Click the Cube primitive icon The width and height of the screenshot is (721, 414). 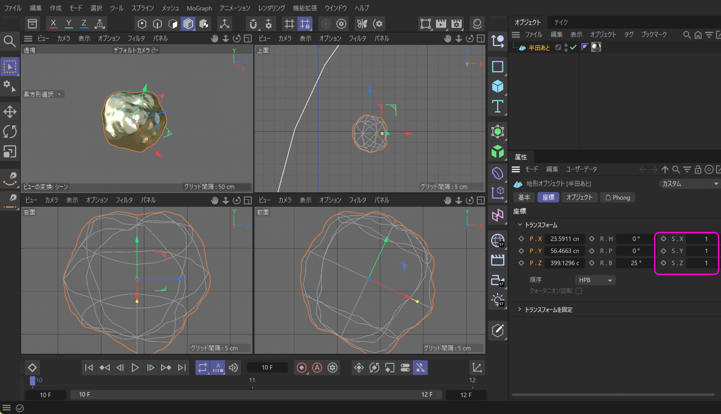(x=498, y=86)
